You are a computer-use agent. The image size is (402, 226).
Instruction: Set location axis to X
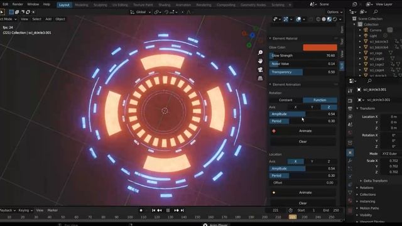click(295, 161)
